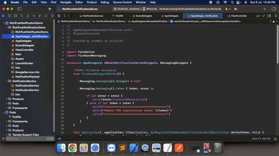279x156 pixels.
Task: Toggle the inspector panel on the right
Action: 274,9
